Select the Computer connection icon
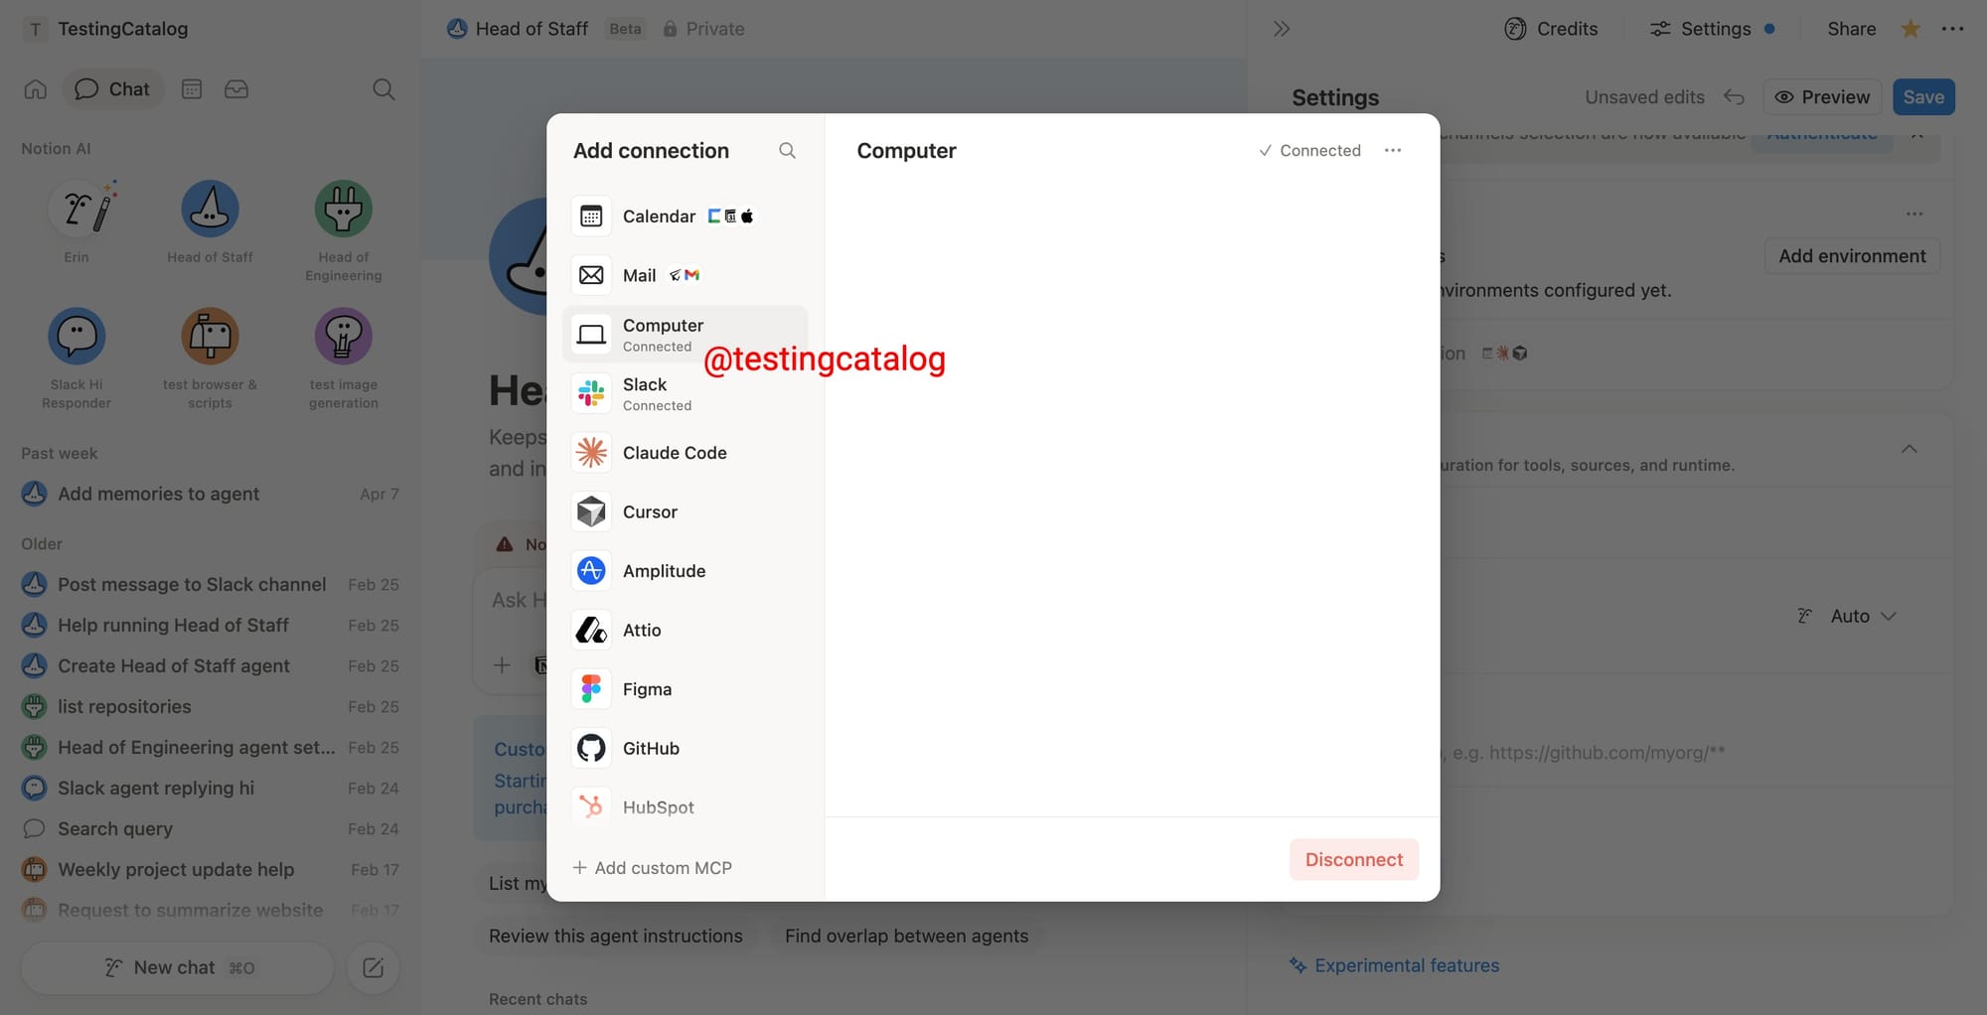Screen dimensions: 1987x1015 tap(591, 335)
